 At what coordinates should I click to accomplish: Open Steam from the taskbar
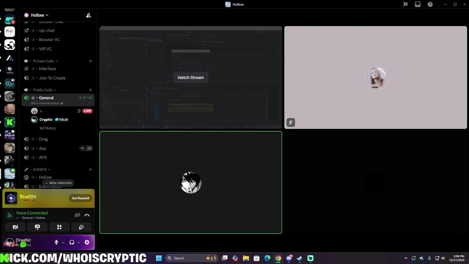tap(299, 258)
